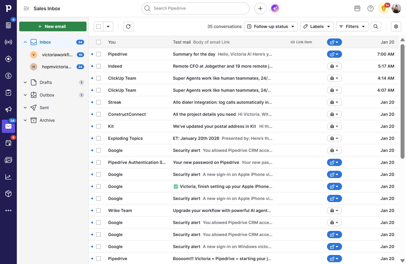
Task: Open the help question mark icon
Action: tap(371, 8)
